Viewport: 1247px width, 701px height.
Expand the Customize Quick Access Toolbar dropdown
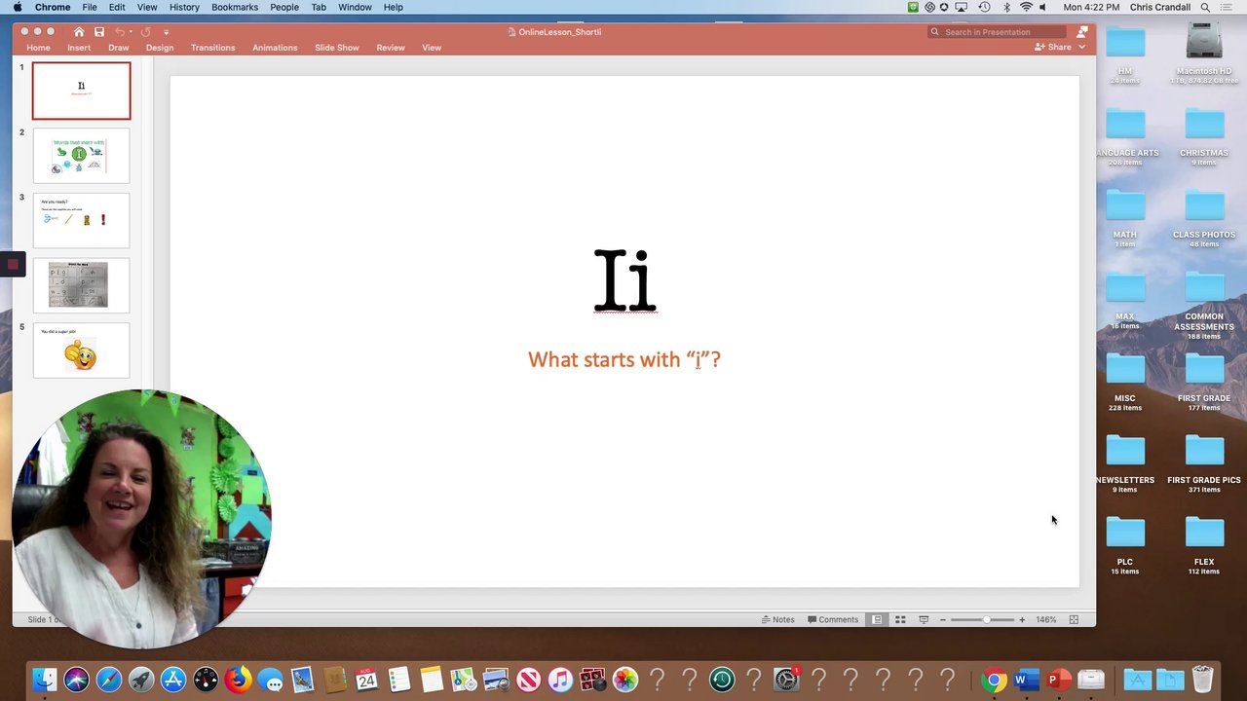pyautogui.click(x=166, y=32)
